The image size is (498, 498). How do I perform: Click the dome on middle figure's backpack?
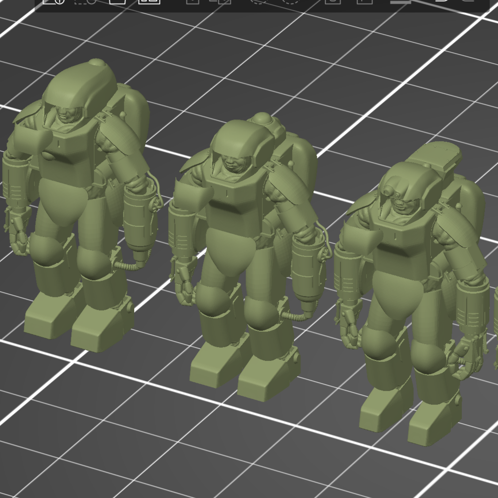click(x=262, y=120)
